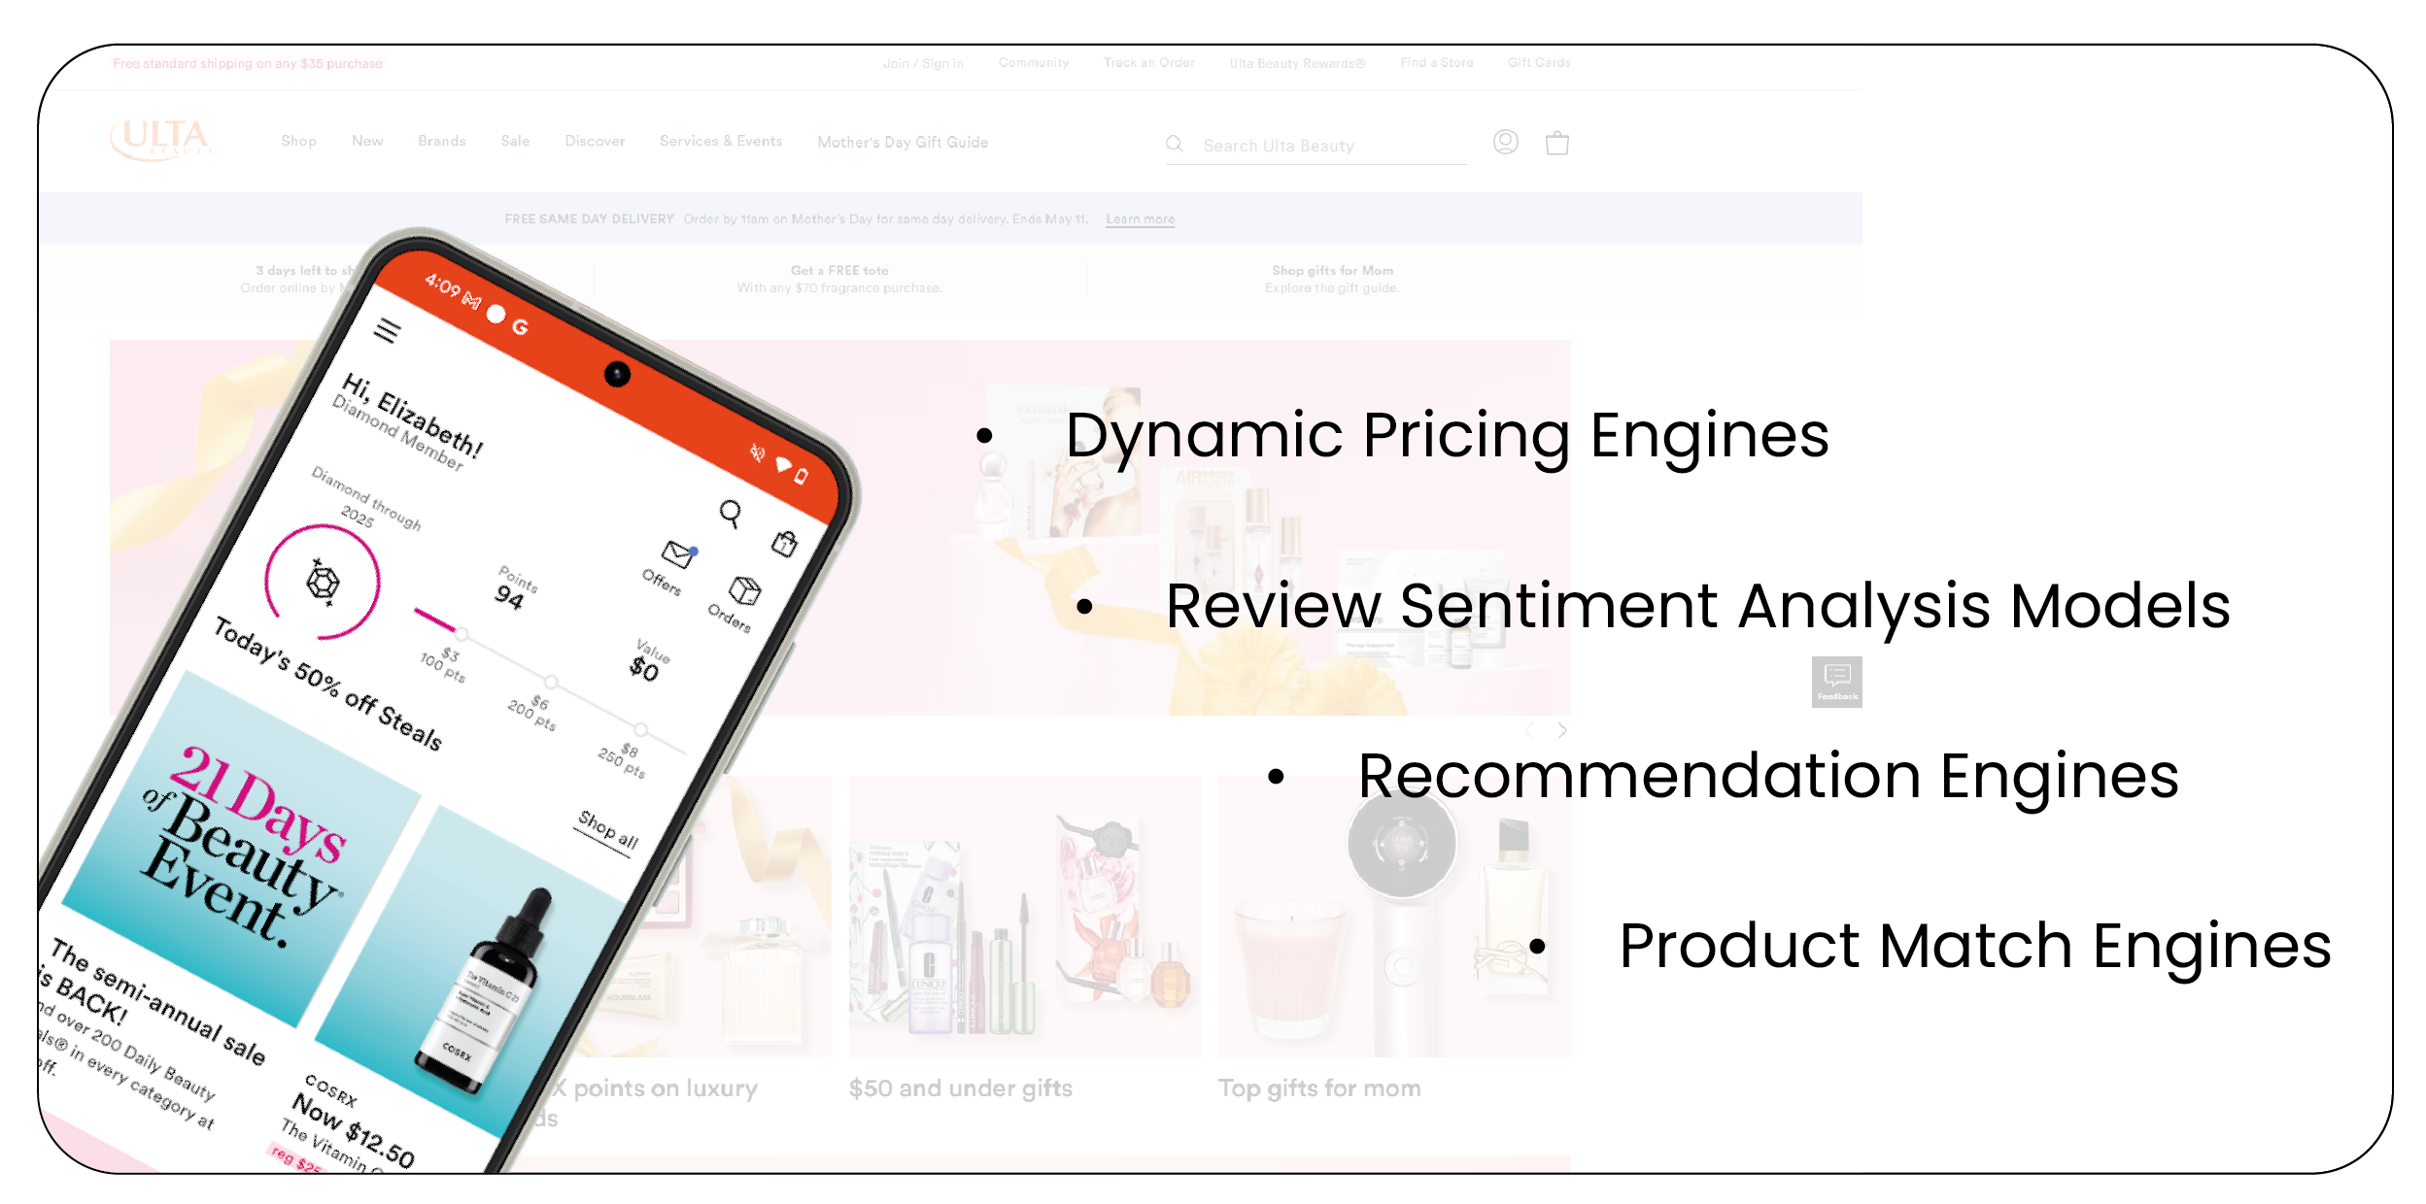
Task: Tap the Diamond member gem icon
Action: point(323,583)
